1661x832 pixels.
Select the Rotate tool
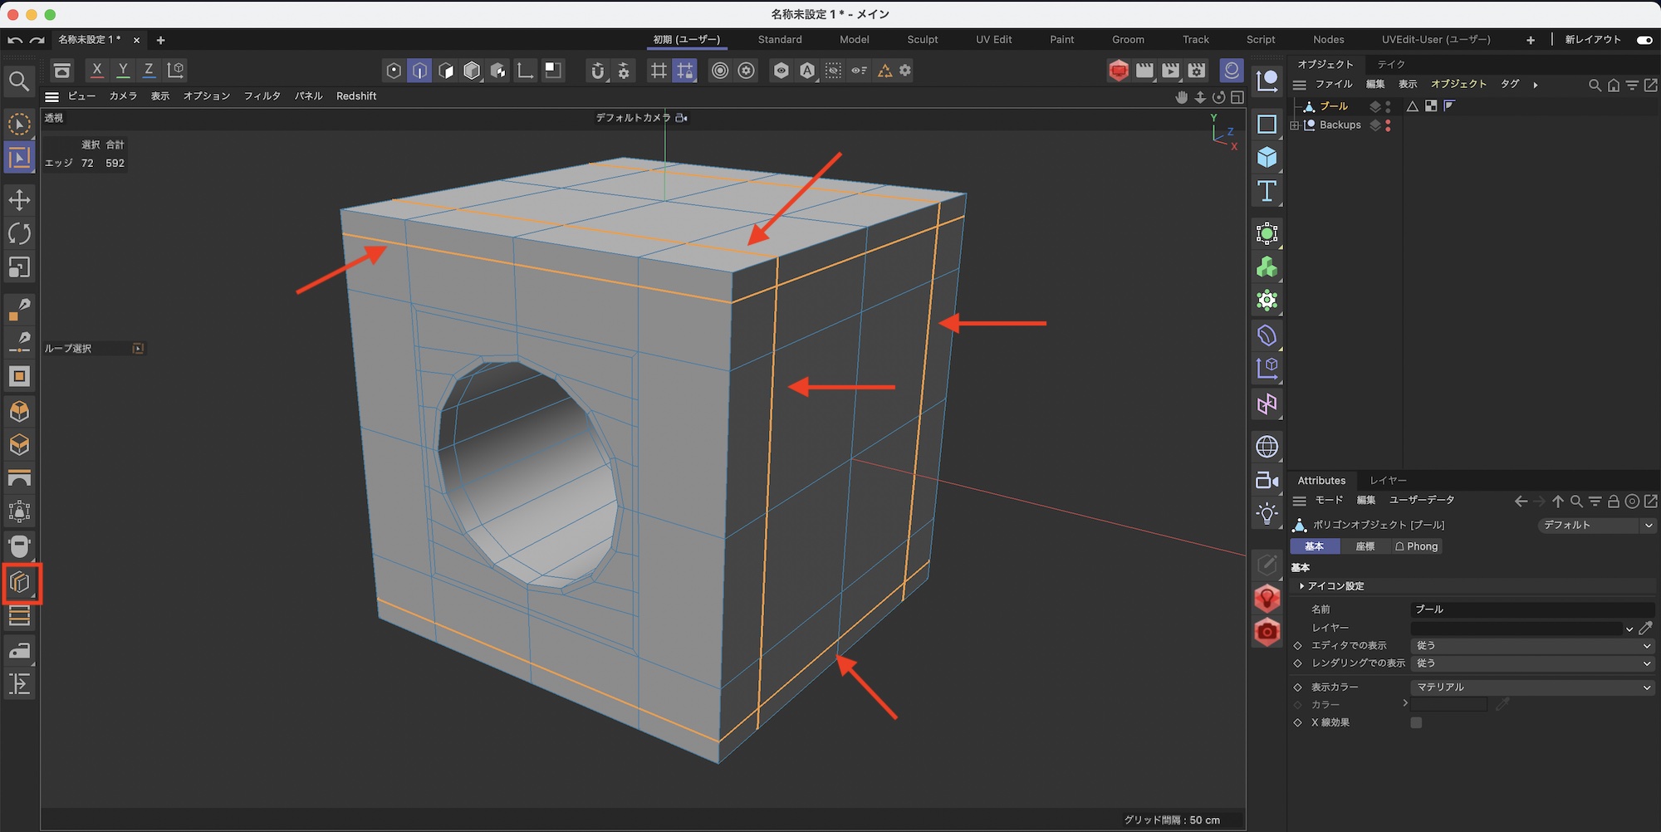(19, 234)
